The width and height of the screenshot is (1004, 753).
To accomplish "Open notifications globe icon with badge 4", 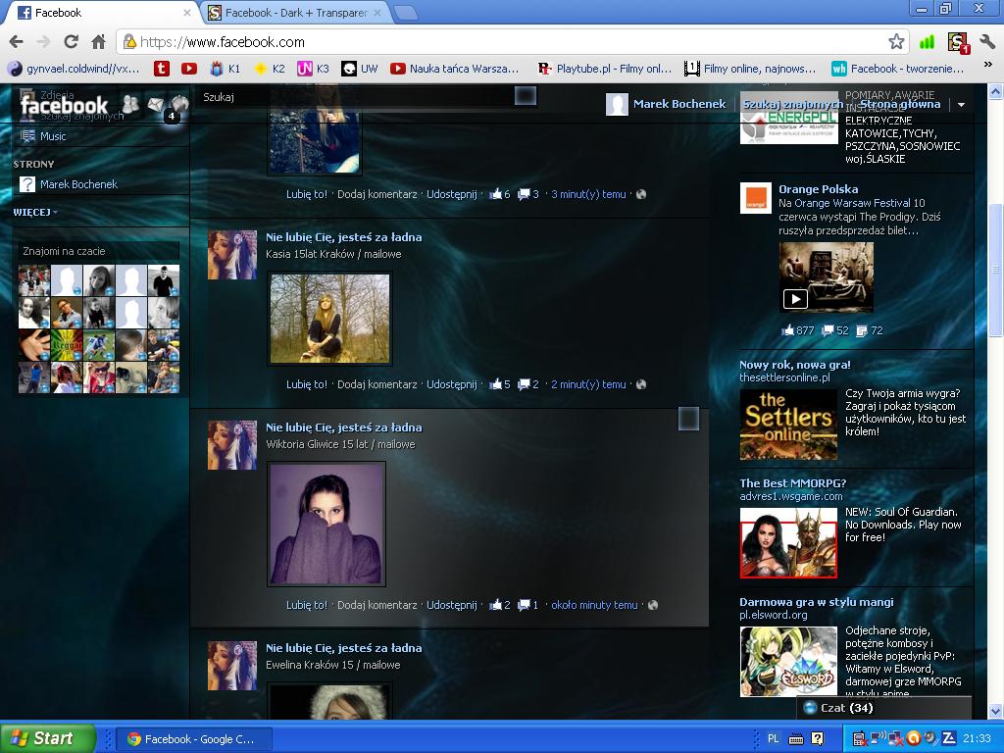I will pos(178,104).
